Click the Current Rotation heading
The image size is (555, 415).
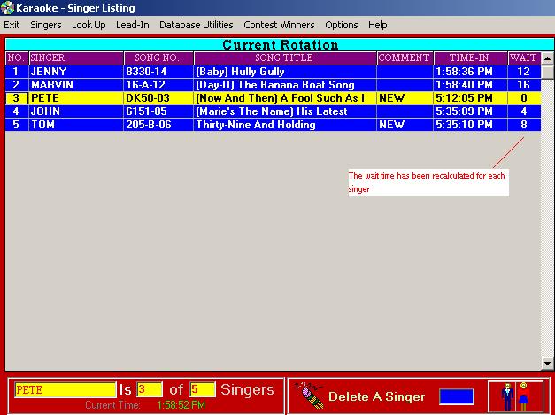click(281, 45)
